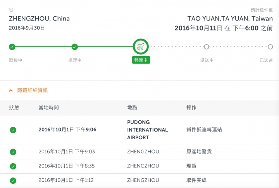Click the 當地時間 column header
Image resolution: width=279 pixels, height=188 pixels.
click(x=49, y=108)
